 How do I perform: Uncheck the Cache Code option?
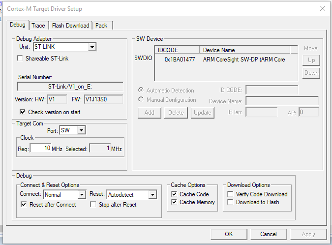click(174, 194)
